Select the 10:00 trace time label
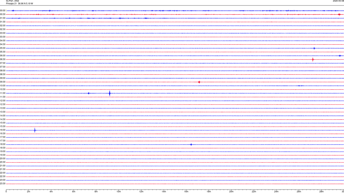The height and width of the screenshot is (193, 344). (3, 85)
